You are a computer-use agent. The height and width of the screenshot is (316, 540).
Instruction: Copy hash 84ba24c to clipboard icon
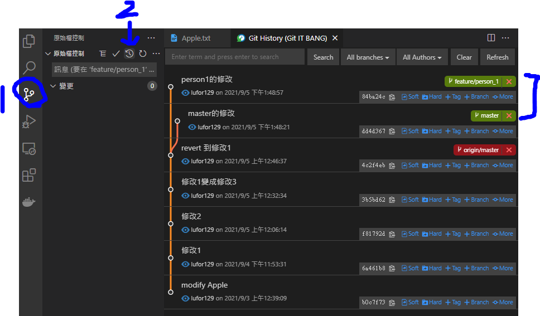(392, 97)
